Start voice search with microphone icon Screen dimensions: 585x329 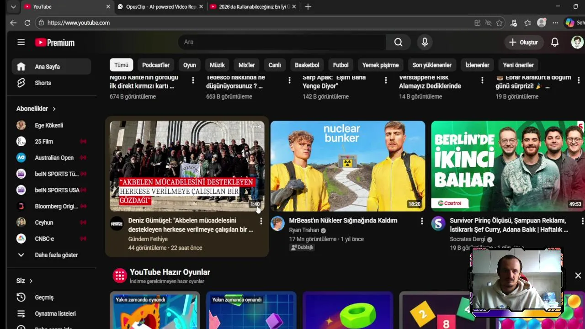click(x=425, y=42)
